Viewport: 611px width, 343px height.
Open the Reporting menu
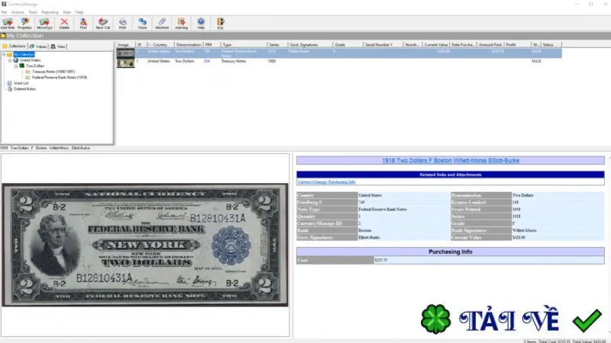pos(50,12)
